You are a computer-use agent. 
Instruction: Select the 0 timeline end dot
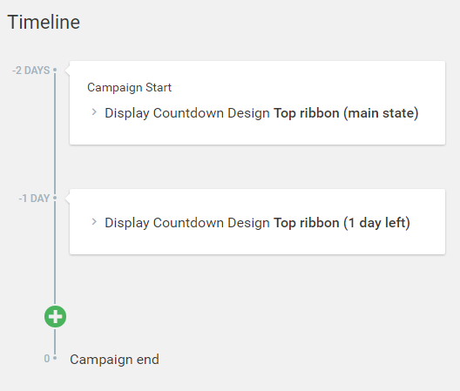coord(55,358)
